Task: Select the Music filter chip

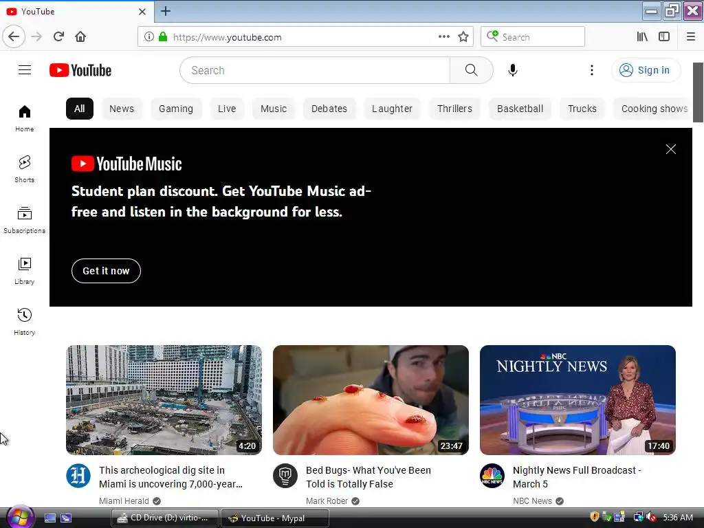Action: pos(274,109)
